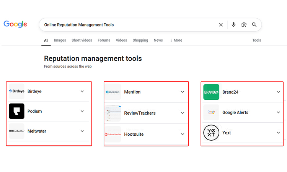
Task: Click the Meltwater name text
Action: pos(37,131)
